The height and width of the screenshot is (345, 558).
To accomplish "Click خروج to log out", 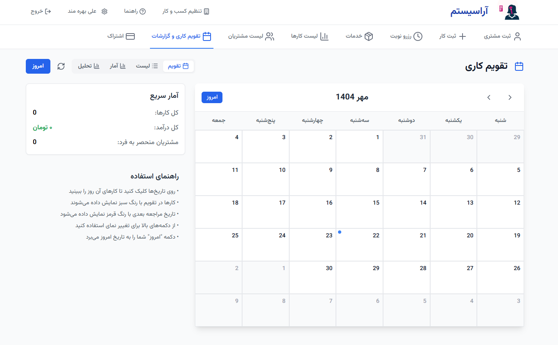I will [x=41, y=11].
